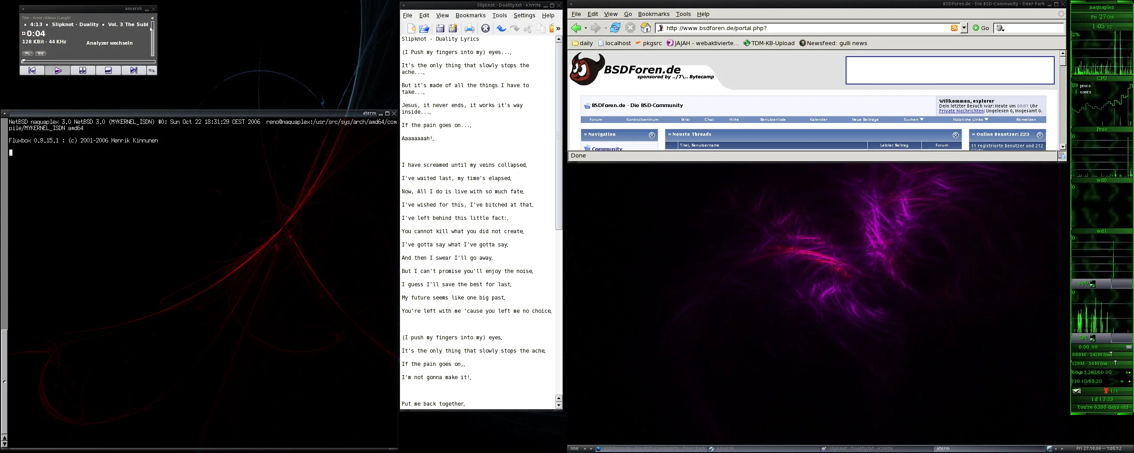Click the browser status bar security icon
This screenshot has width=1134, height=453.
pos(1061,156)
